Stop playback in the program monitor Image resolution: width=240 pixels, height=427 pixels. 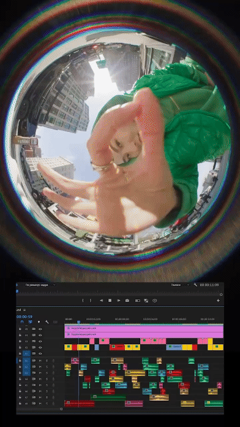pos(110,301)
